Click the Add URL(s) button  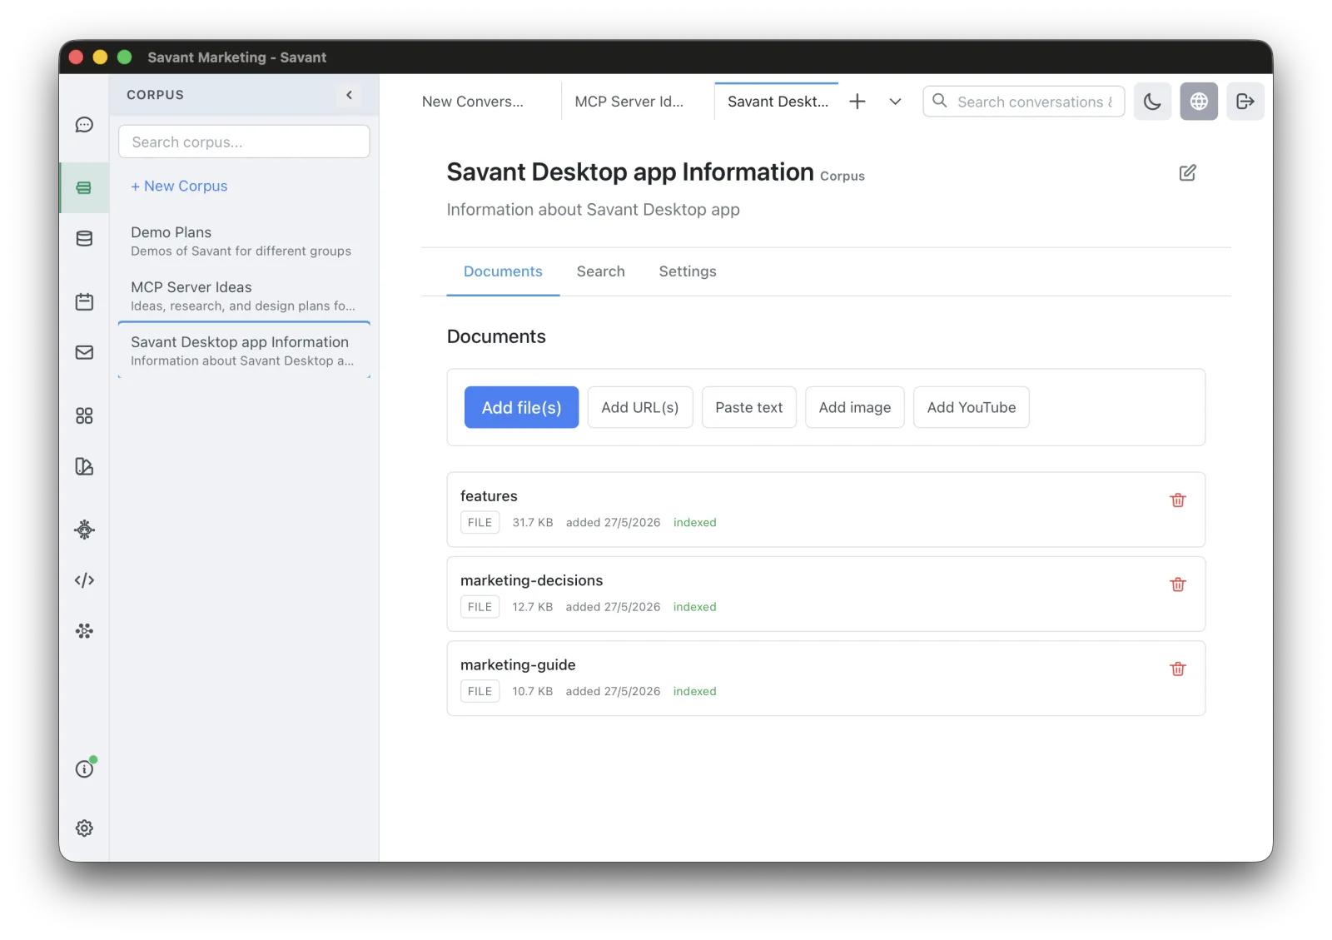pos(640,407)
